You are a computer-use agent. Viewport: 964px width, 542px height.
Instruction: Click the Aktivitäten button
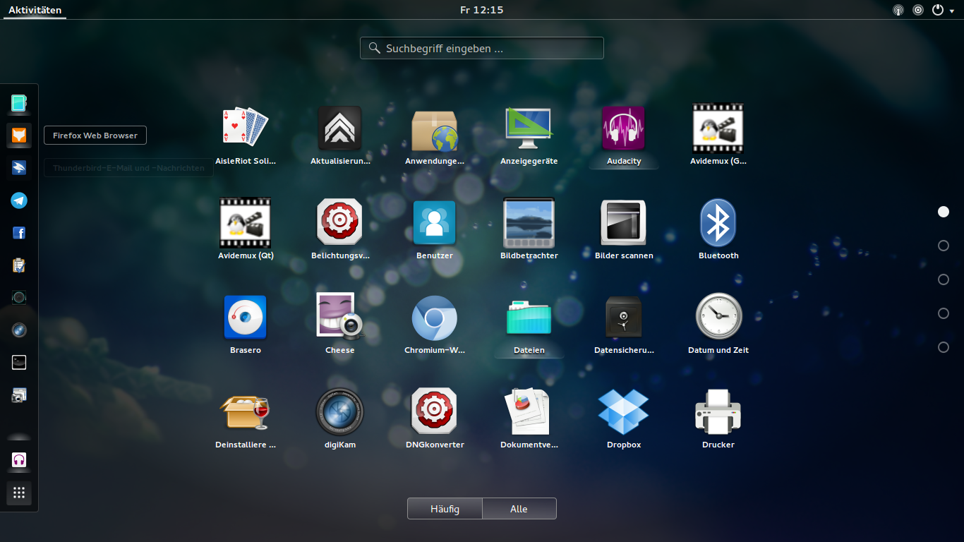35,10
